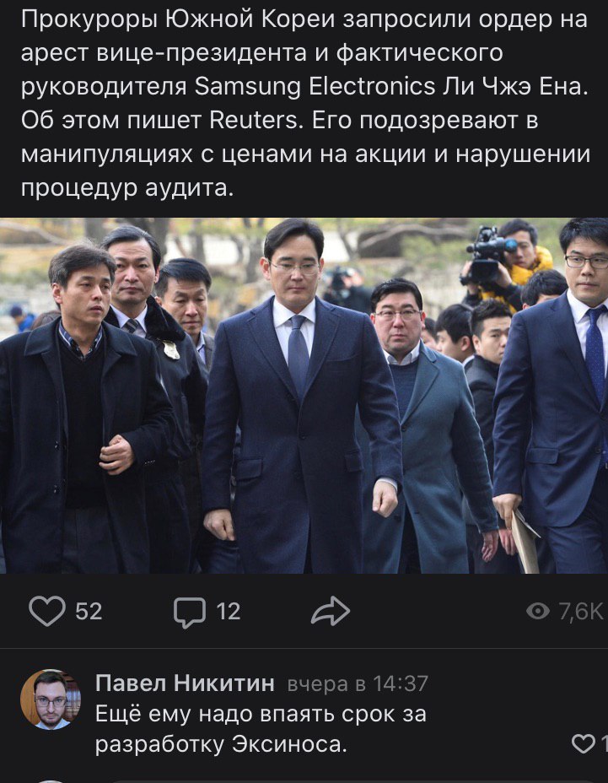Image resolution: width=608 pixels, height=783 pixels.
Task: Tap the post's first line about Прокуроры
Action: (304, 19)
